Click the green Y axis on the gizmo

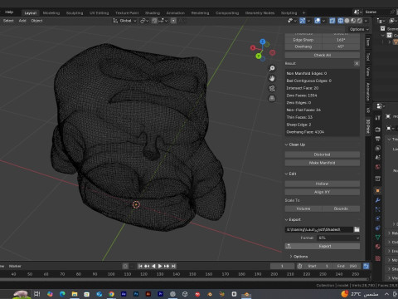click(x=259, y=56)
